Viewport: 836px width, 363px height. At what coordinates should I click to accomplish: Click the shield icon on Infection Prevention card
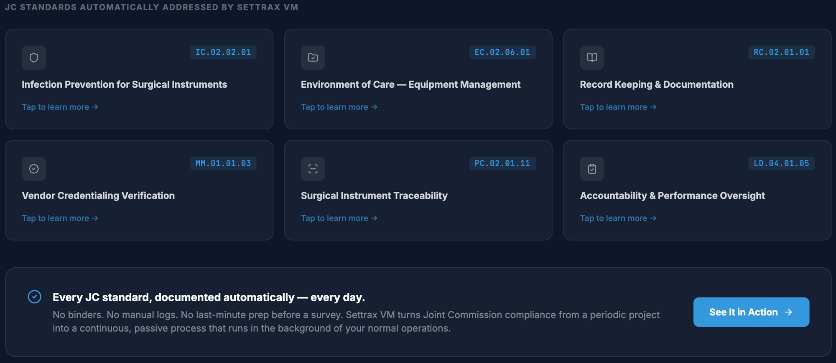point(34,58)
